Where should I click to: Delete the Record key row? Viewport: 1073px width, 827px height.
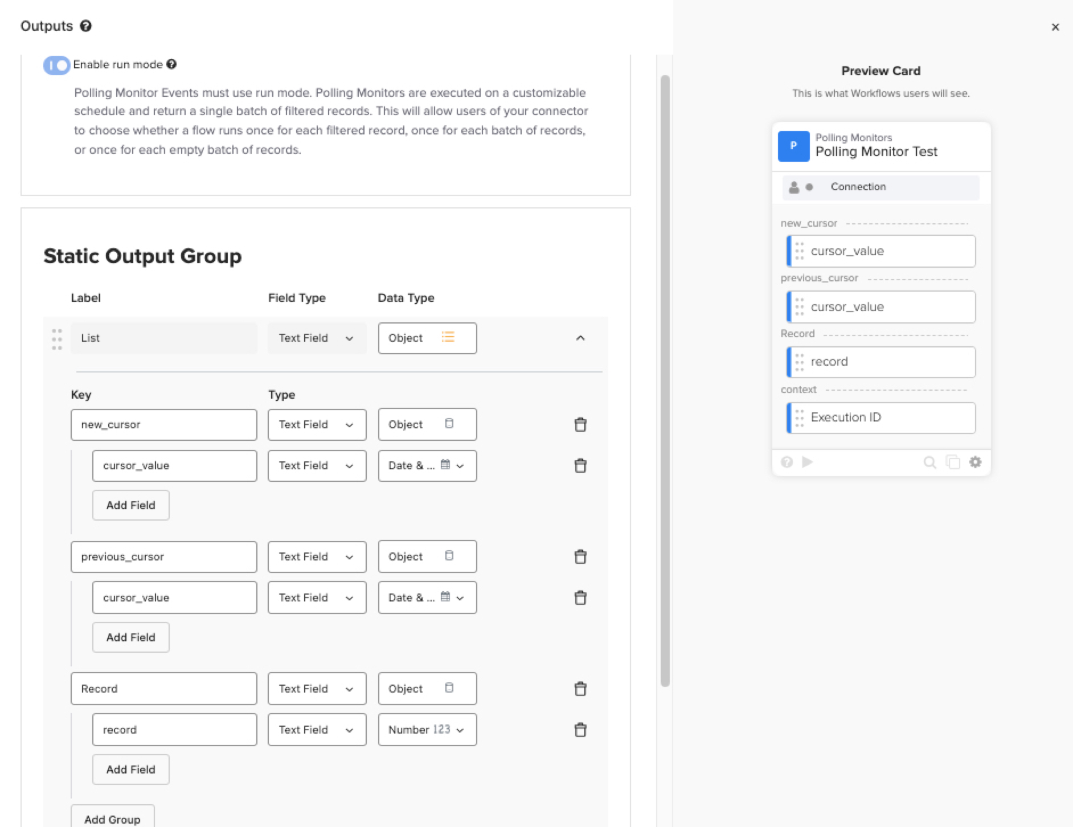580,689
